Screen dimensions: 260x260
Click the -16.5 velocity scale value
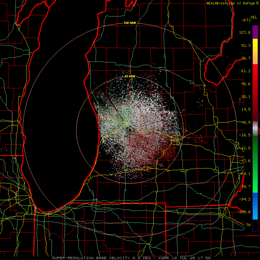[x=245, y=135]
